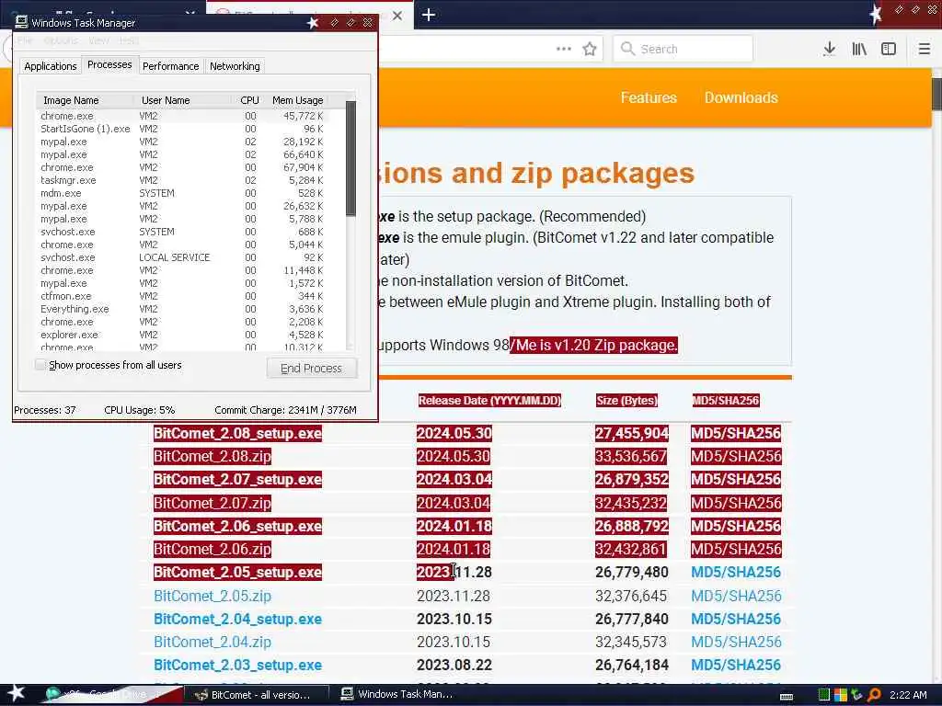Click the Windows flag tray icon
The image size is (942, 706).
point(841,695)
